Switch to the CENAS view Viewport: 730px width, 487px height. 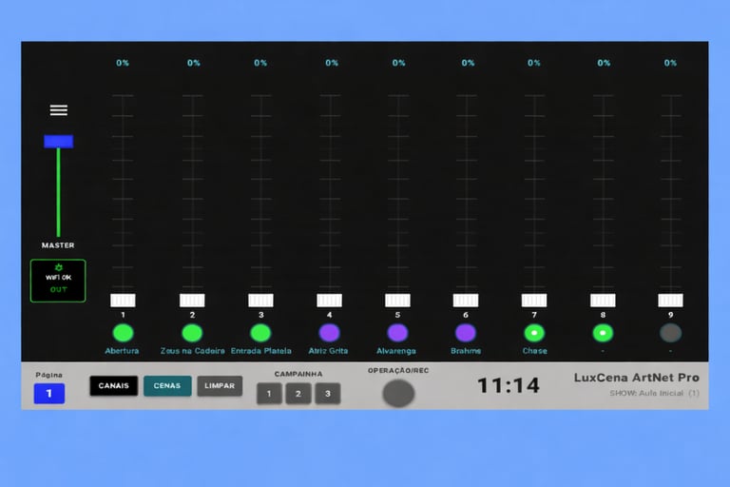(x=167, y=386)
